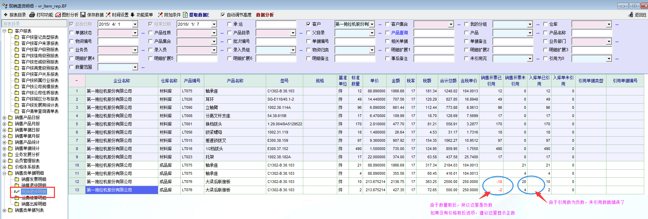Screen dimensions: 648x219
Task: Open the 起始日期 date dropdown
Action: (135, 24)
